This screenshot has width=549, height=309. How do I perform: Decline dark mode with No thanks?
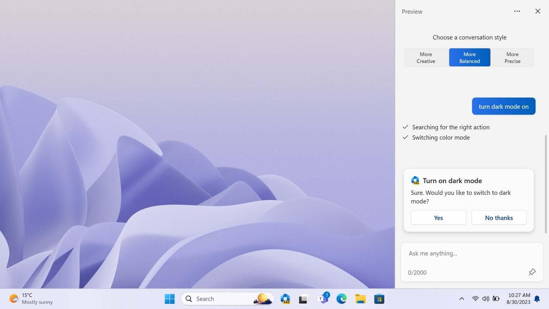[x=499, y=217]
